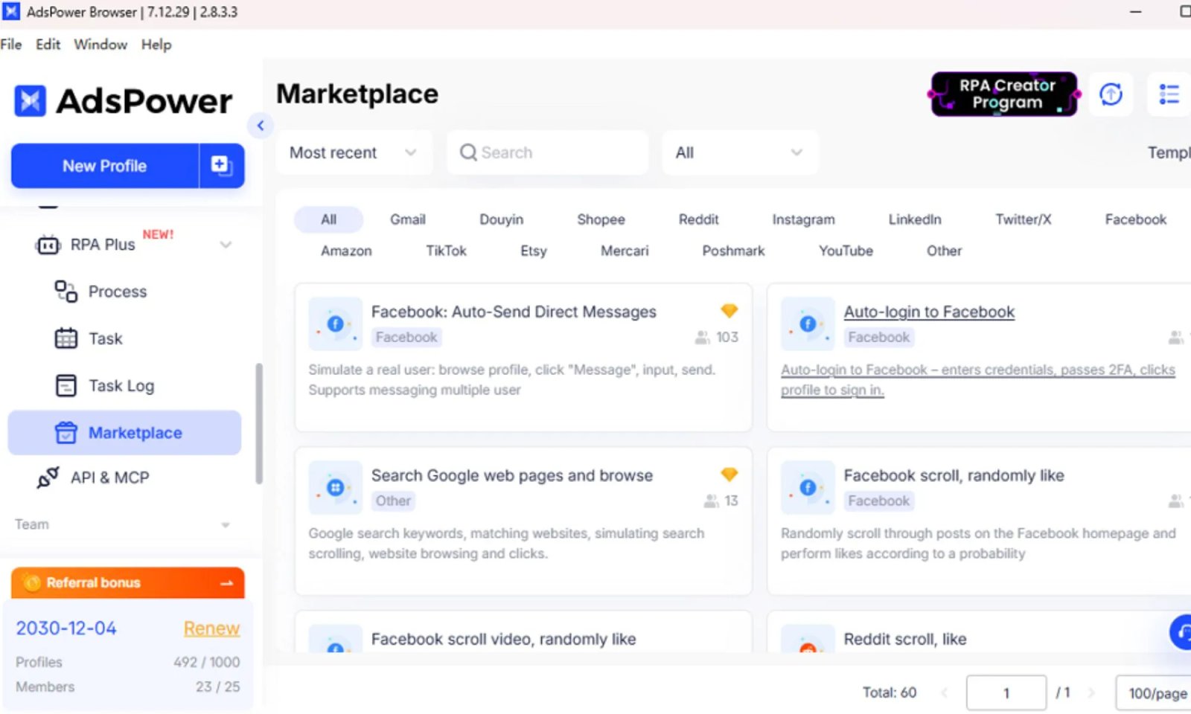Click the Renew subscription link
The height and width of the screenshot is (714, 1191).
tap(211, 628)
